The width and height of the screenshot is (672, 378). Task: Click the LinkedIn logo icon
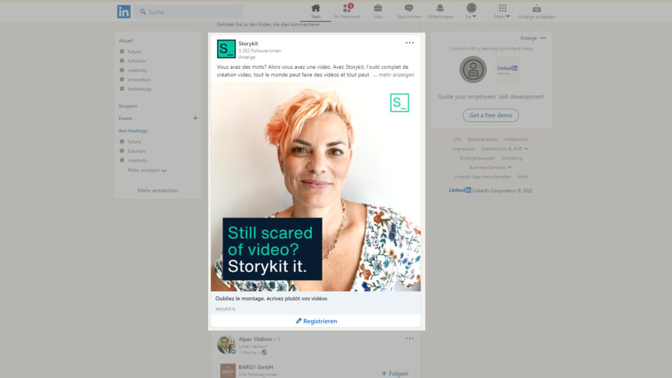coord(123,12)
